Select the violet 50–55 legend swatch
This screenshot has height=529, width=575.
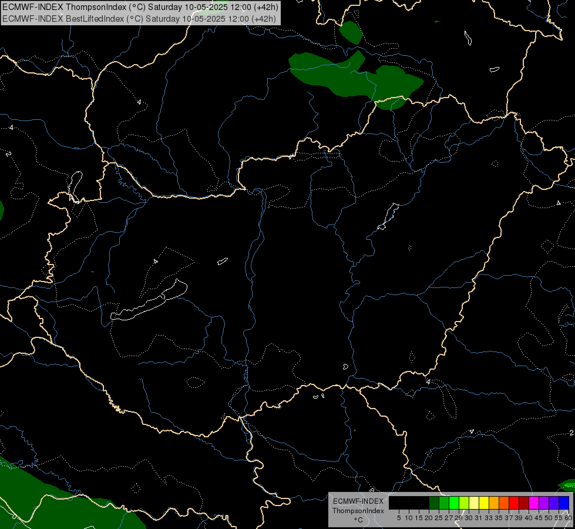coord(554,503)
